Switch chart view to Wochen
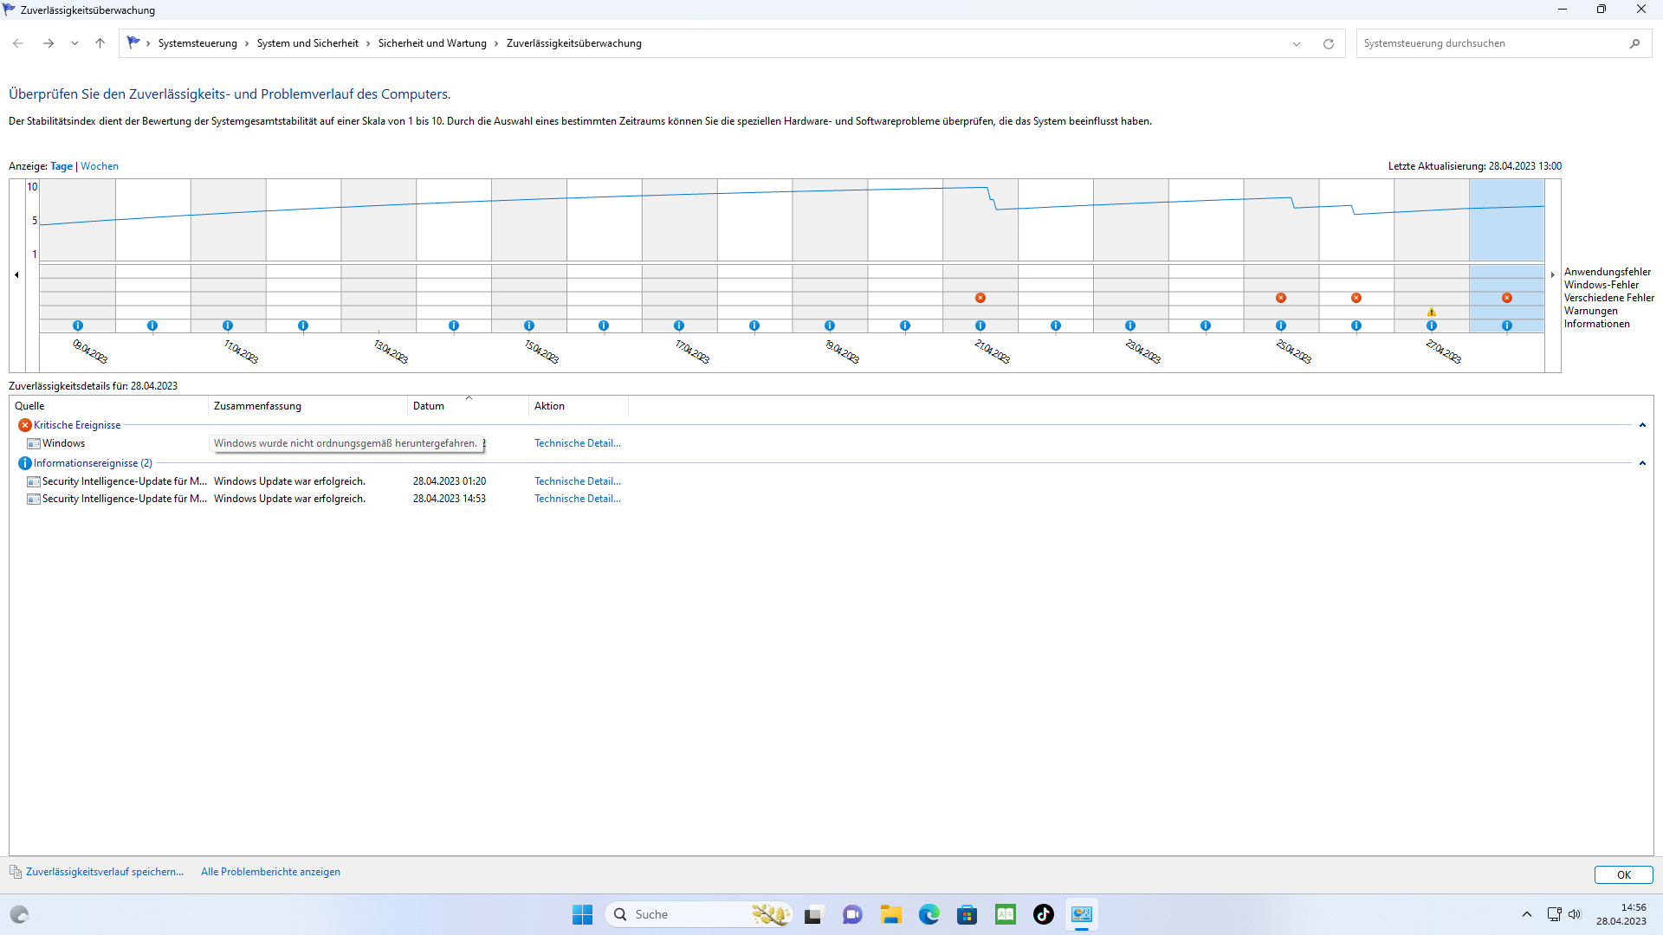 100,166
